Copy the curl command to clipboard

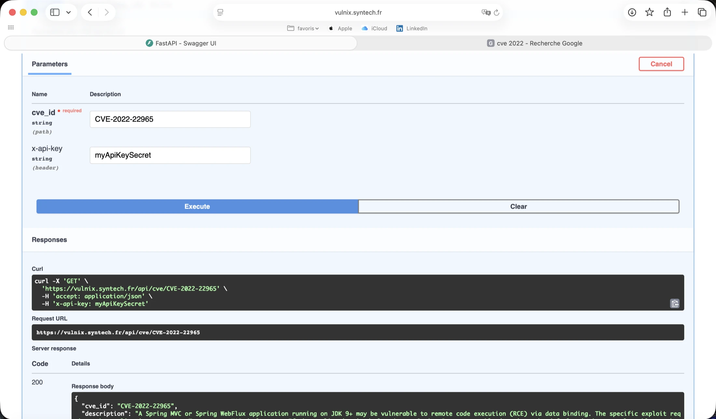(x=675, y=303)
